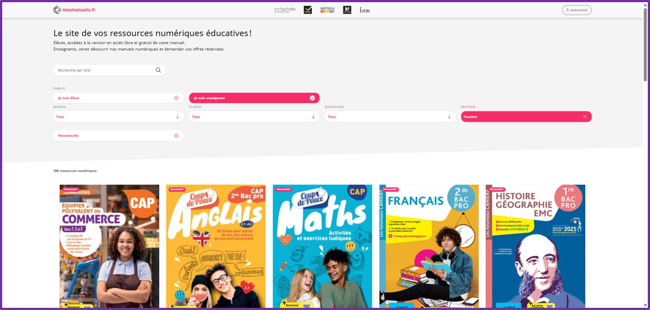Open the Histoire Géographie EMC manual

[x=535, y=246]
